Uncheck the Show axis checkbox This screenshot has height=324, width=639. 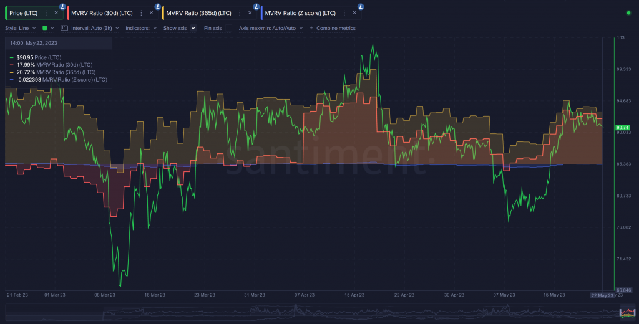tap(193, 28)
